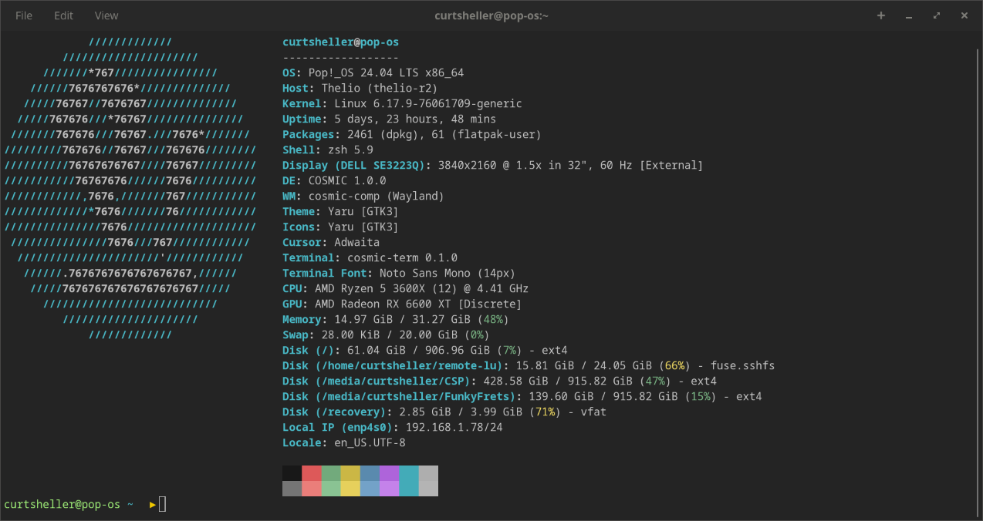This screenshot has height=521, width=983.
Task: Open the View menu
Action: pyautogui.click(x=106, y=15)
